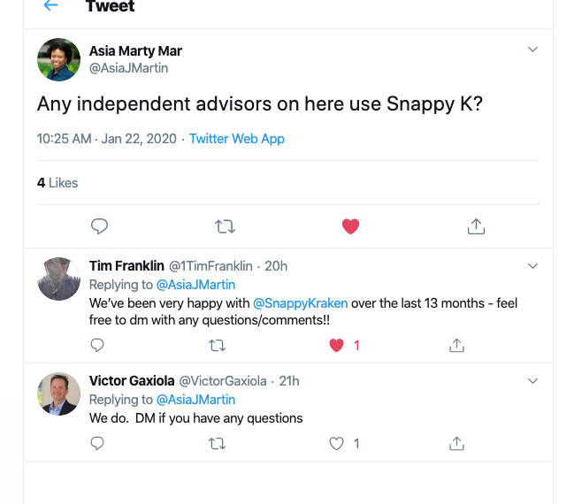574x504 pixels.
Task: Unlike the main tweet's red heart
Action: click(x=350, y=226)
